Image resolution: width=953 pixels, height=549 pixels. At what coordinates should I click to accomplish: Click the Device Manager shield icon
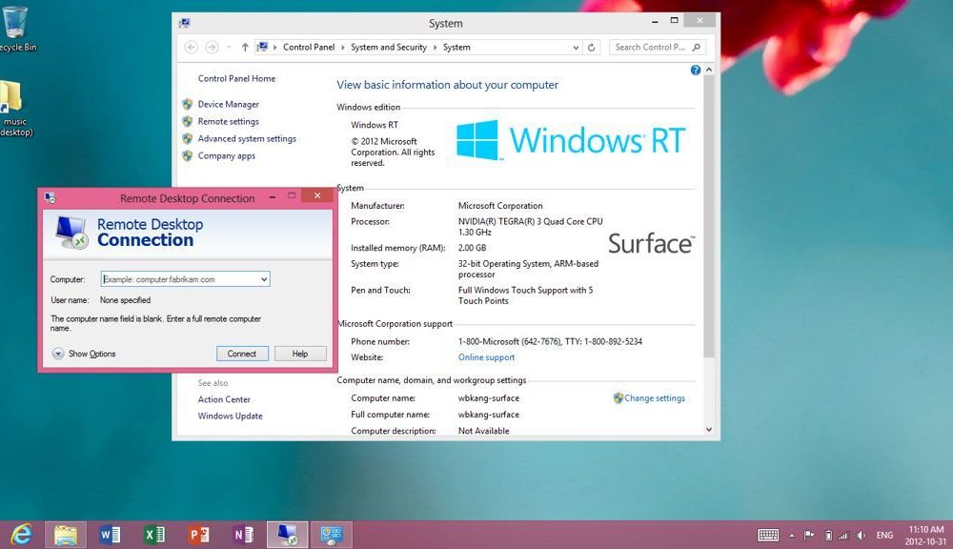pos(187,104)
